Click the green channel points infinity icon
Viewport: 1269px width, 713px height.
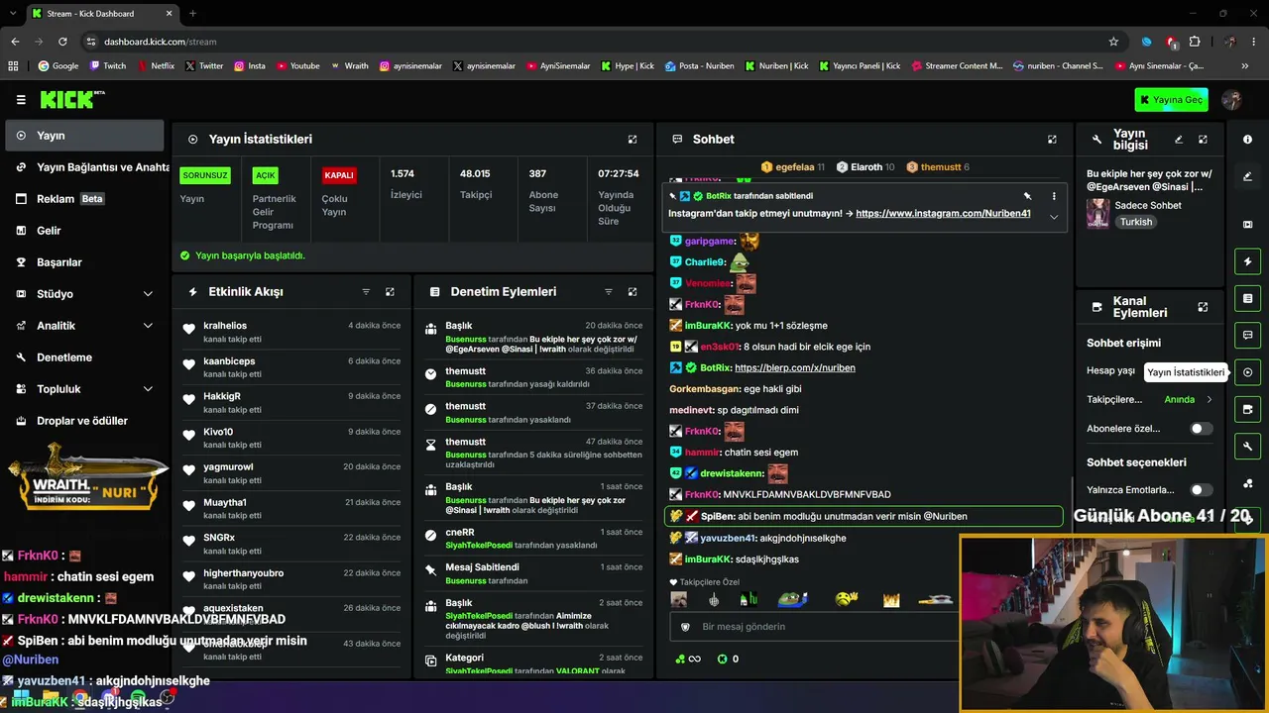point(687,659)
